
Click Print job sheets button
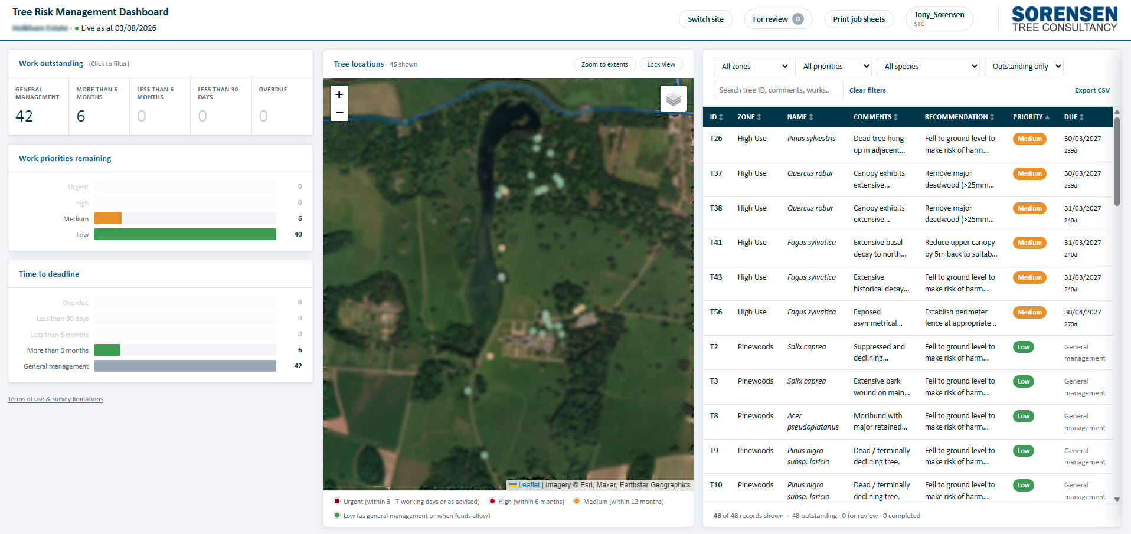[859, 19]
